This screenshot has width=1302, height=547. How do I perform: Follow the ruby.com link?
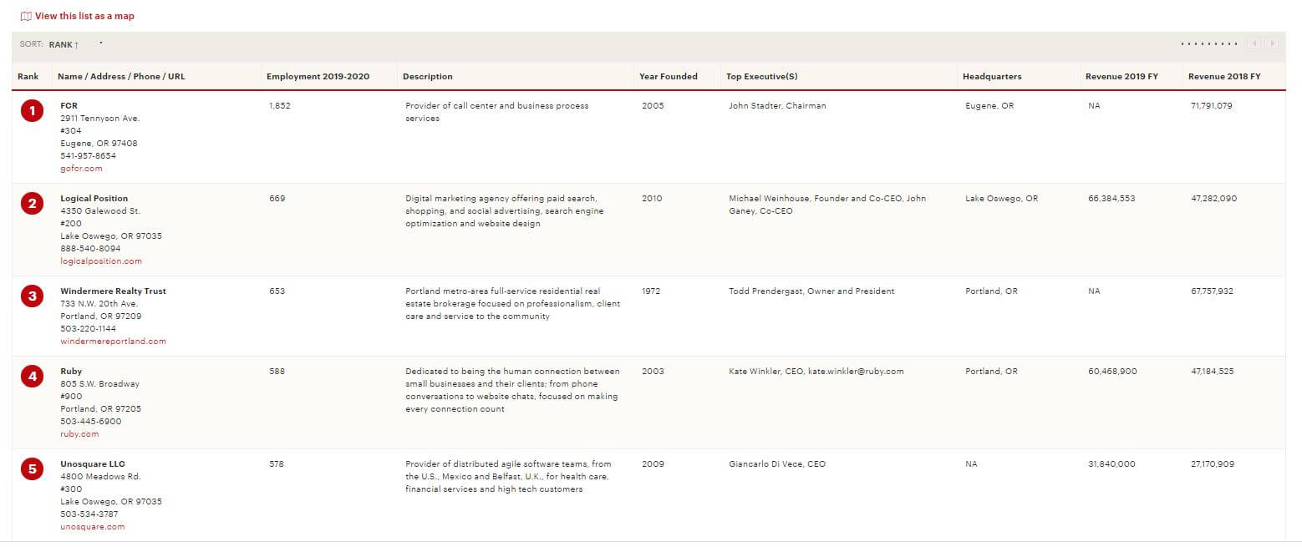(x=79, y=434)
